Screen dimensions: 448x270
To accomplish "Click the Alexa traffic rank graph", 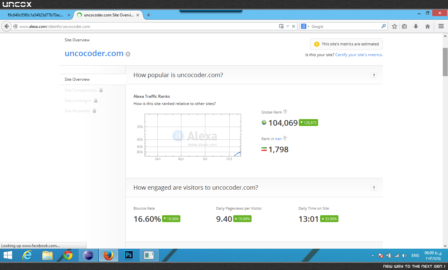I will pos(193,135).
